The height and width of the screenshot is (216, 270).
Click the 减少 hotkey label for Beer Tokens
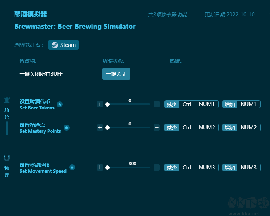pyautogui.click(x=172, y=104)
